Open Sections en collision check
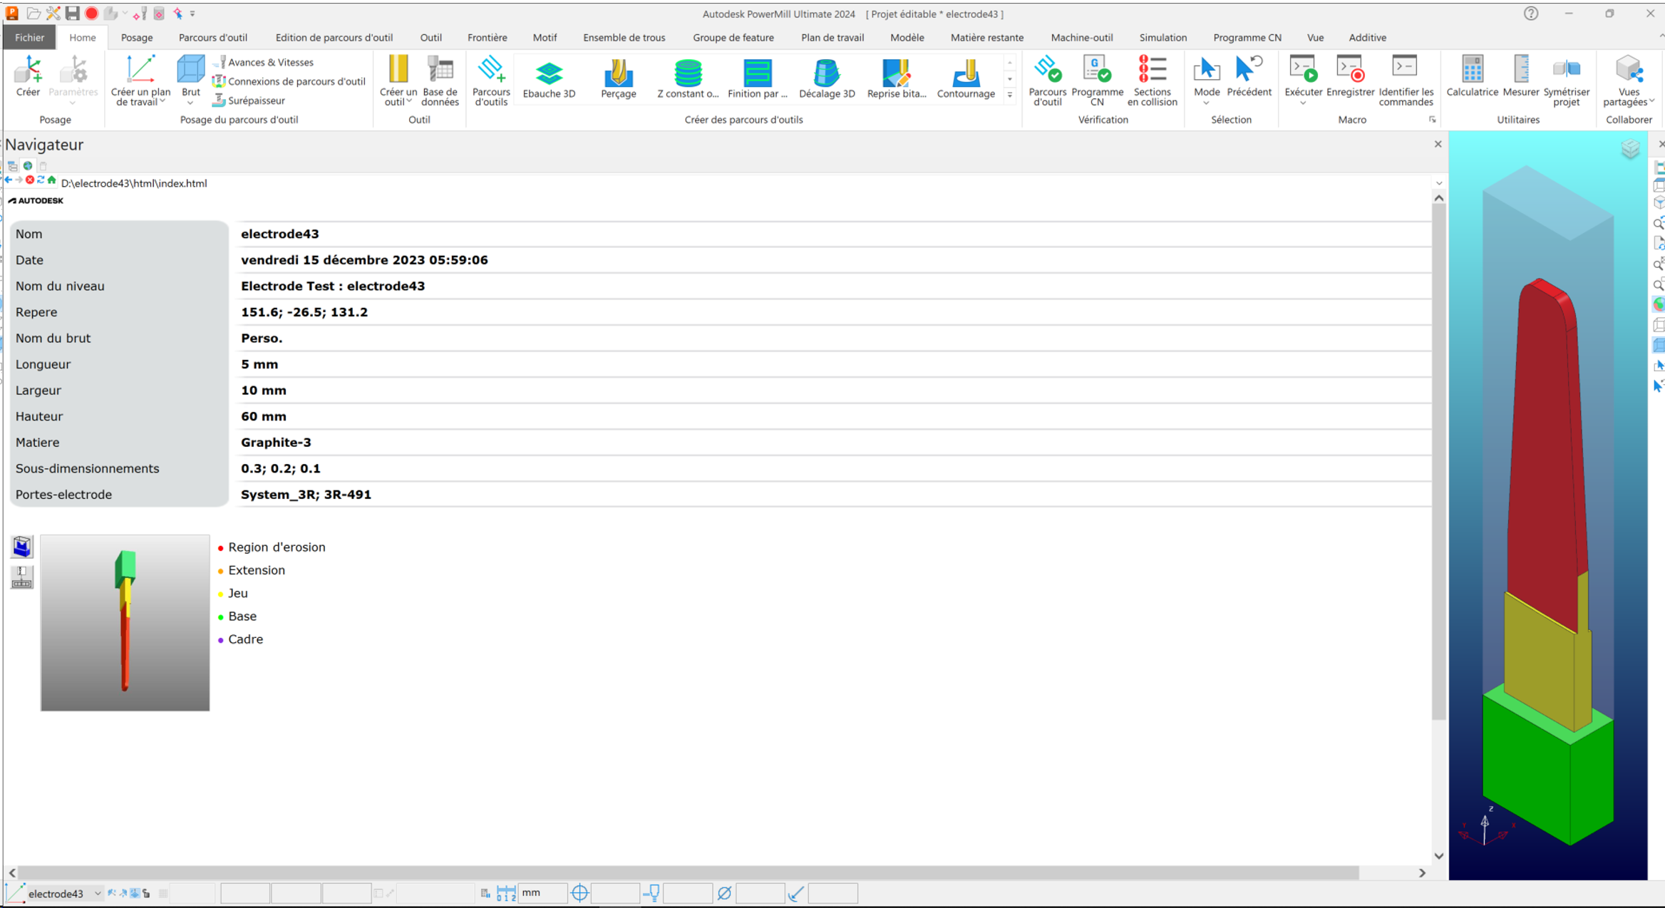 [1152, 81]
